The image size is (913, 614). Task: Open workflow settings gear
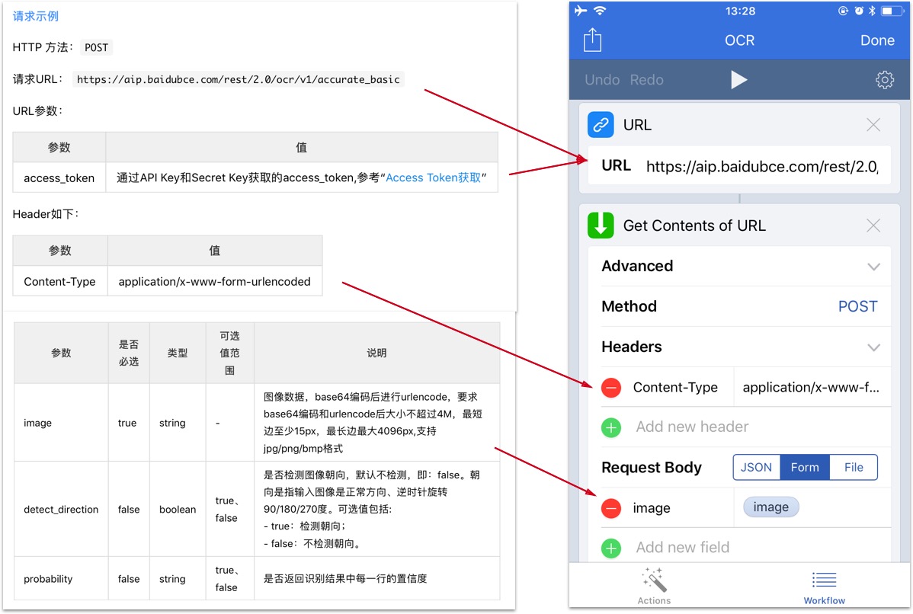[x=884, y=80]
